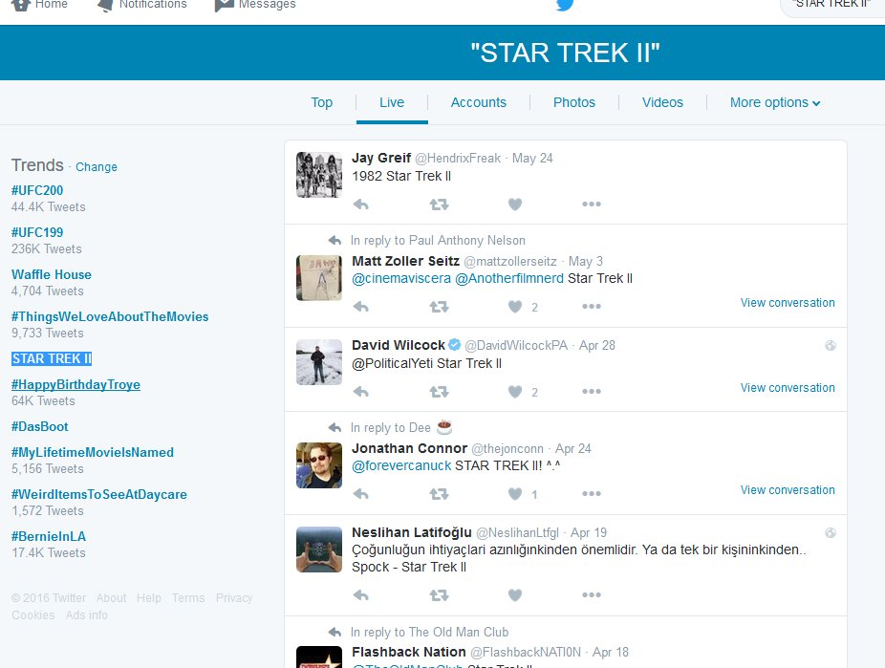Viewport: 885px width, 668px height.
Task: Open the Help footer link
Action: click(x=149, y=598)
